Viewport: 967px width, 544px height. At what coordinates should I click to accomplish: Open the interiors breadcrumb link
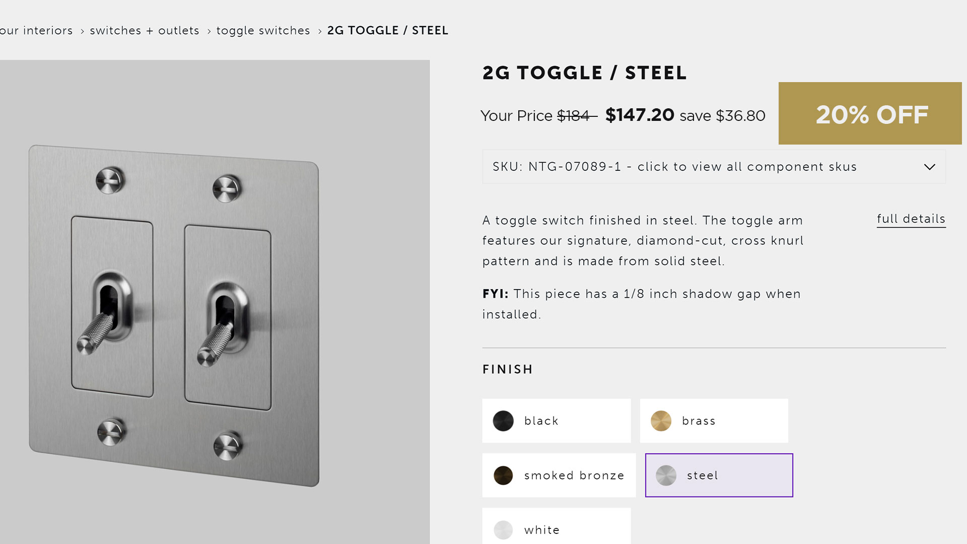coord(36,31)
